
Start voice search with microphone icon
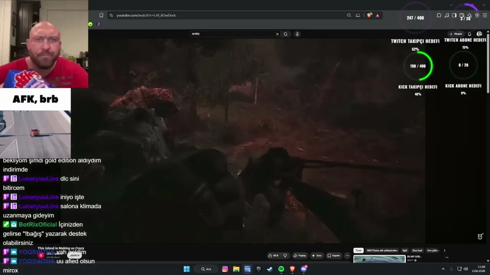pyautogui.click(x=297, y=34)
